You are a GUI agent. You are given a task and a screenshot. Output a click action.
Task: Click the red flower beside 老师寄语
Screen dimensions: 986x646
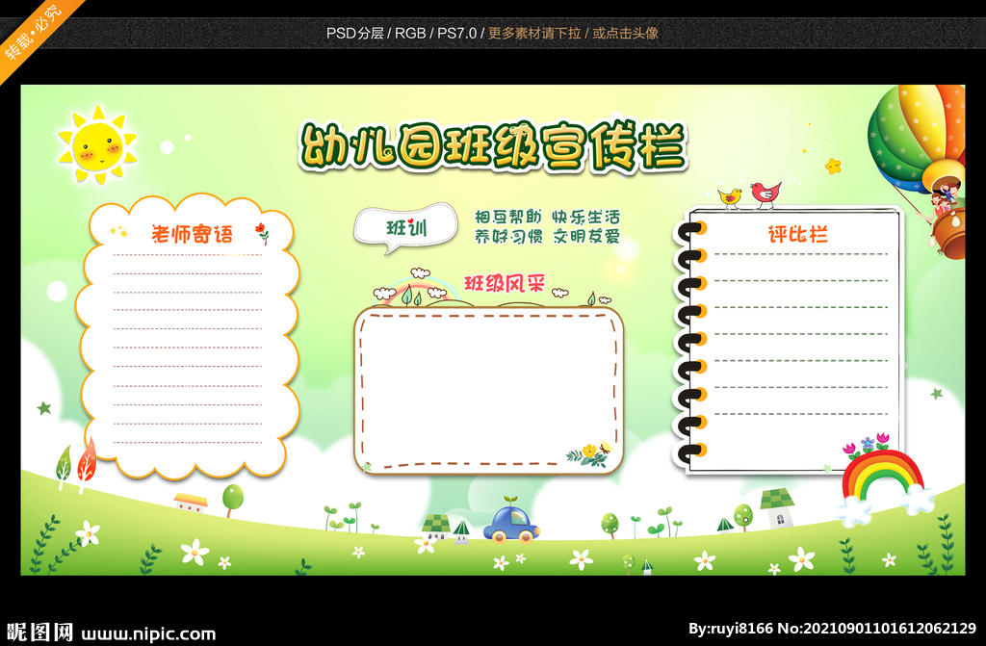pyautogui.click(x=262, y=233)
